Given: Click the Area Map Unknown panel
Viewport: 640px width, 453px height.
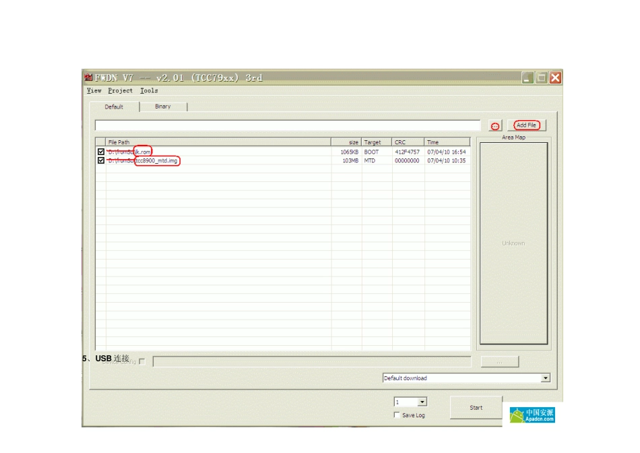Looking at the screenshot, I should 513,243.
